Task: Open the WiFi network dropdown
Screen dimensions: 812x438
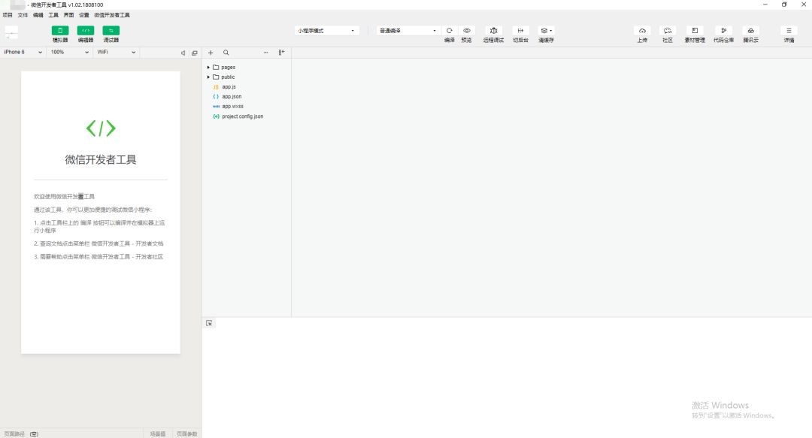Action: pos(116,53)
